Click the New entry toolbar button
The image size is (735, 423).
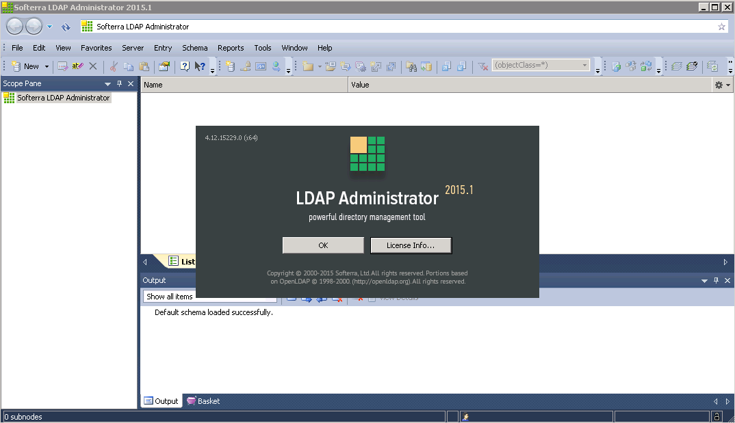tap(25, 66)
